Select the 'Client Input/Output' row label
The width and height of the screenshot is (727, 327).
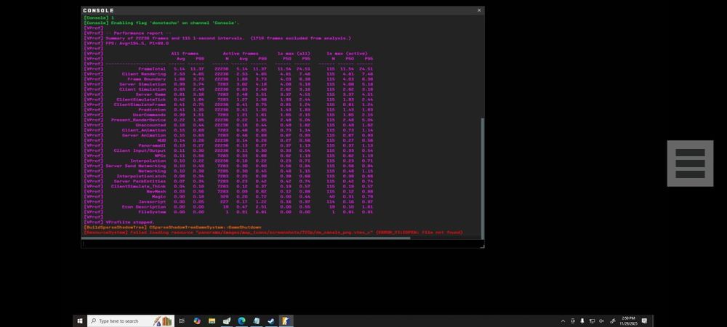coord(140,150)
